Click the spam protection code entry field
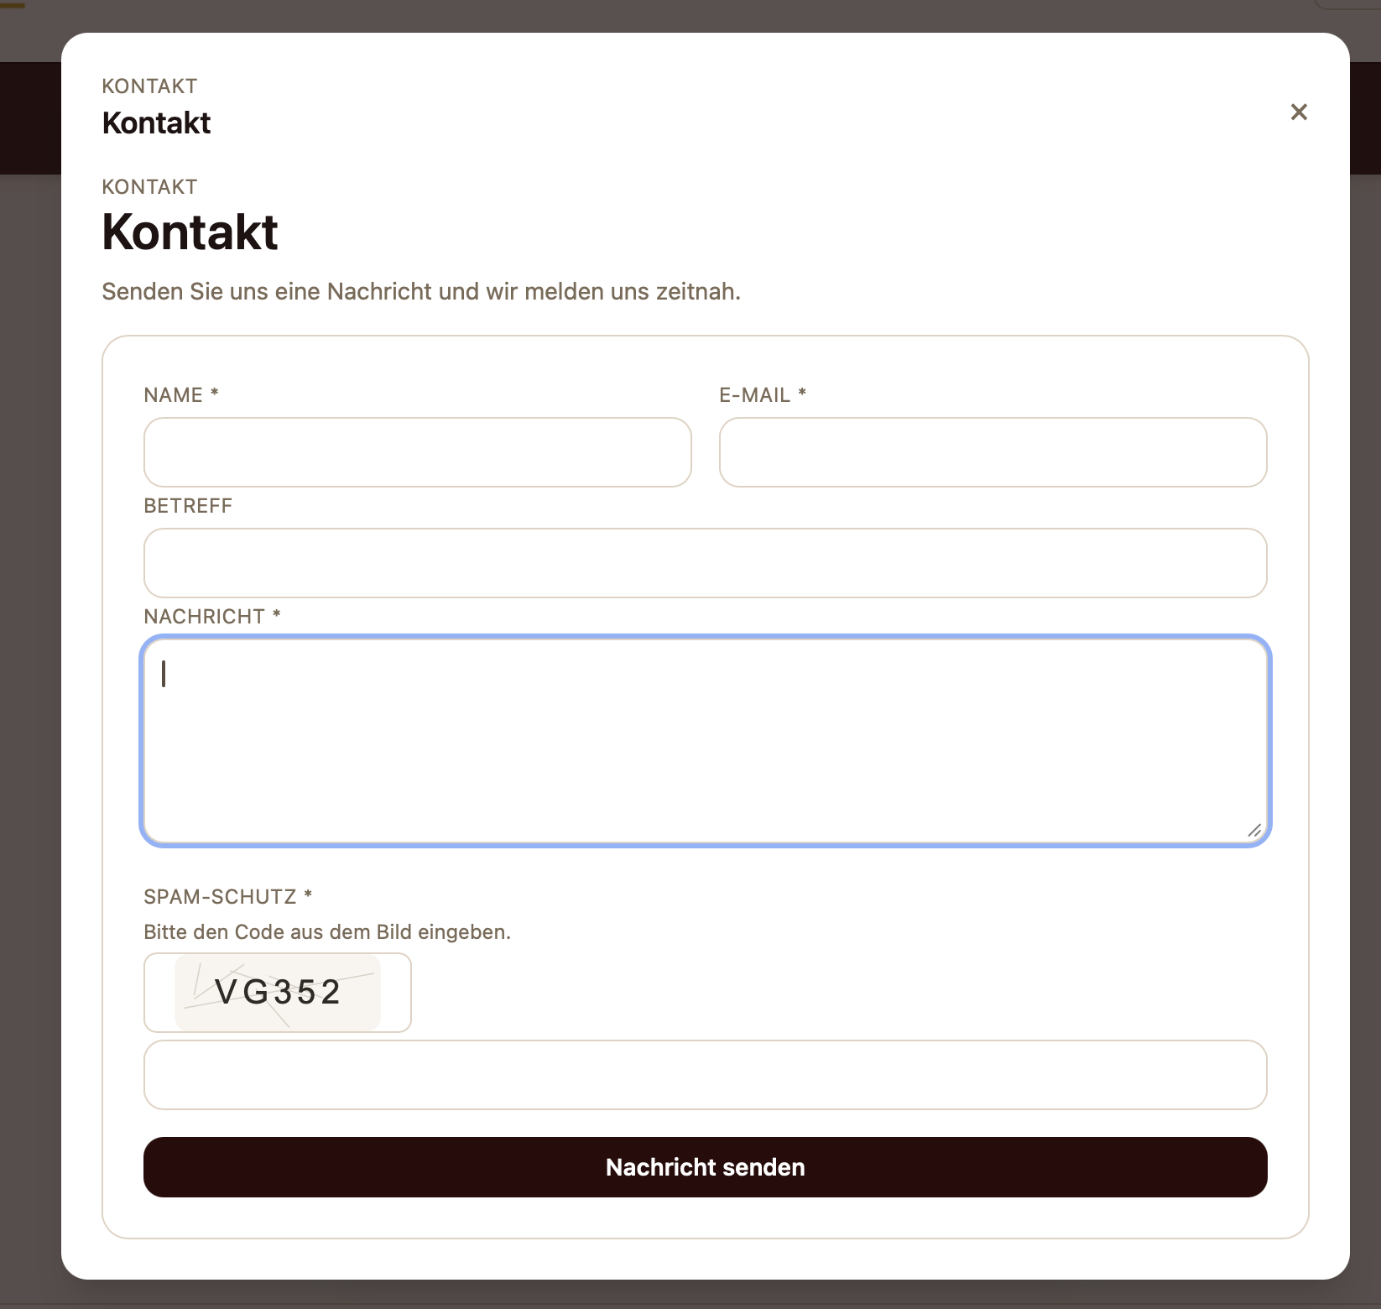 pyautogui.click(x=705, y=1075)
